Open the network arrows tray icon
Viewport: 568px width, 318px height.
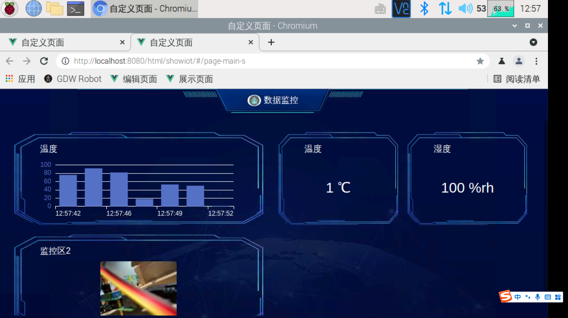[445, 9]
